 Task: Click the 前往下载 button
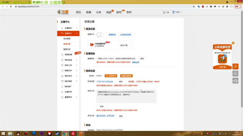tap(124, 45)
